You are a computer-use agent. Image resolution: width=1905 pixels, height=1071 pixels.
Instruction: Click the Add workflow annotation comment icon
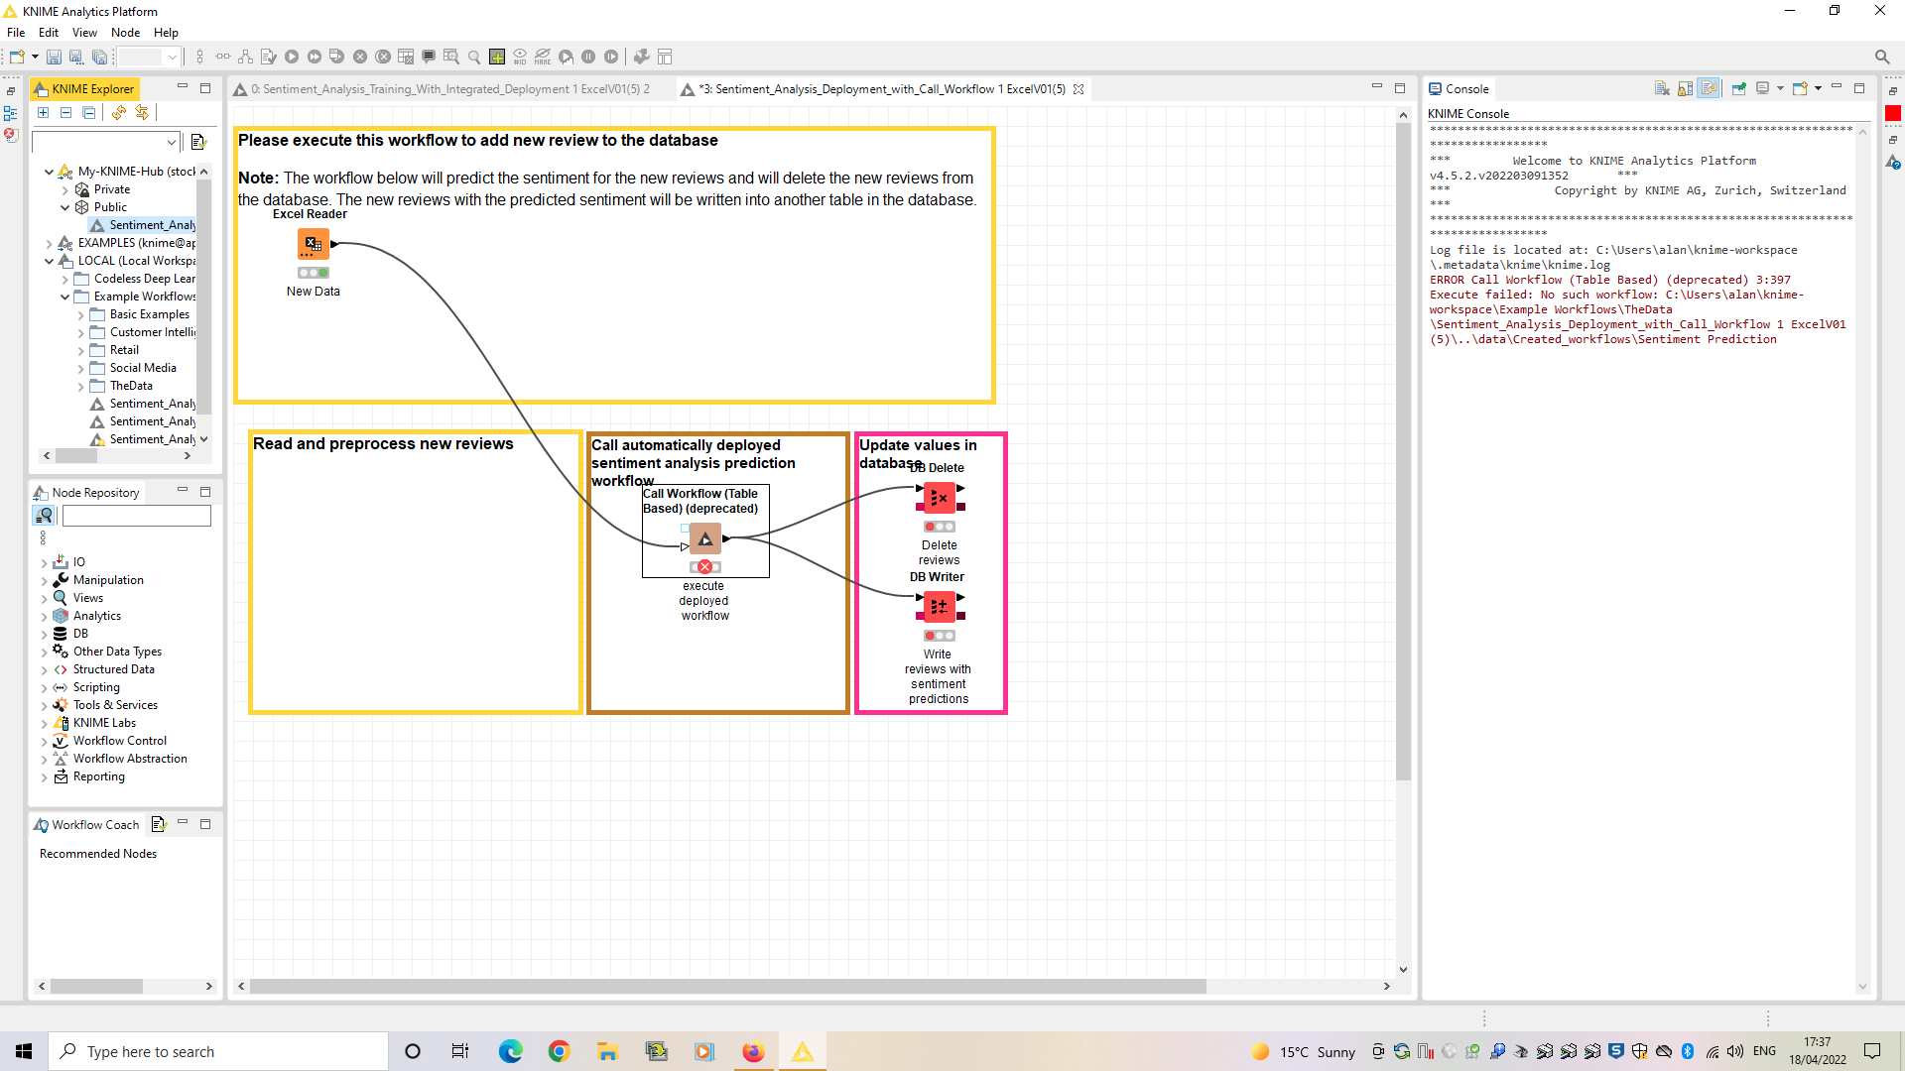point(429,57)
